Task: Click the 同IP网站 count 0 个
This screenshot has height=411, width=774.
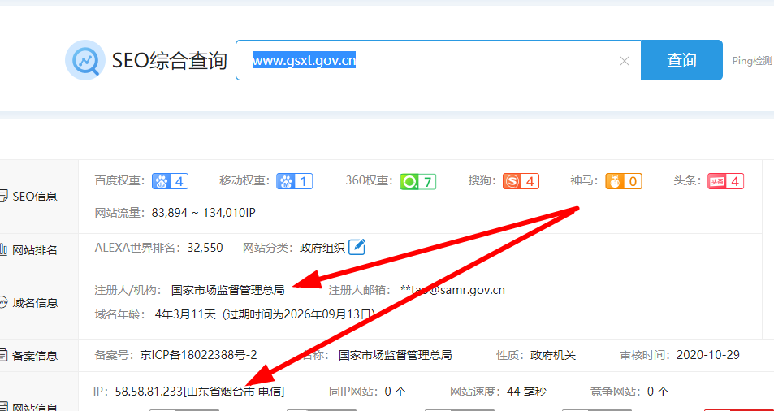Action: (396, 392)
